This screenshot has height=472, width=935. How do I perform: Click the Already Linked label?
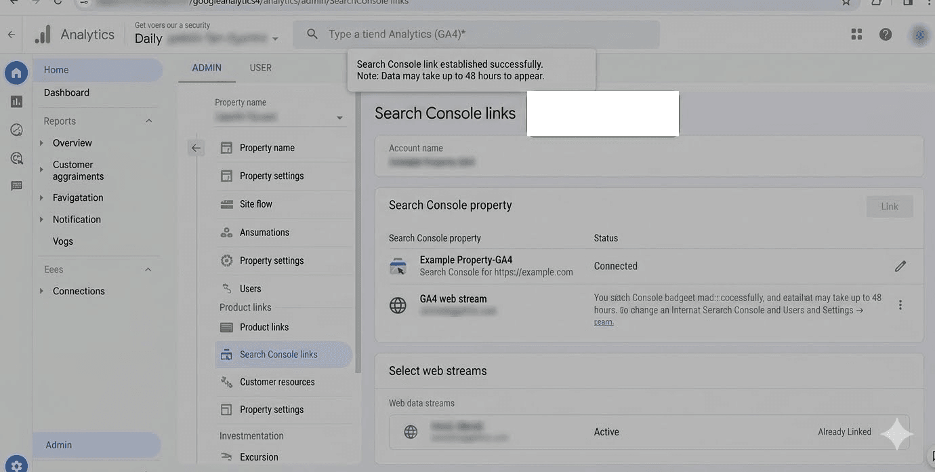844,432
